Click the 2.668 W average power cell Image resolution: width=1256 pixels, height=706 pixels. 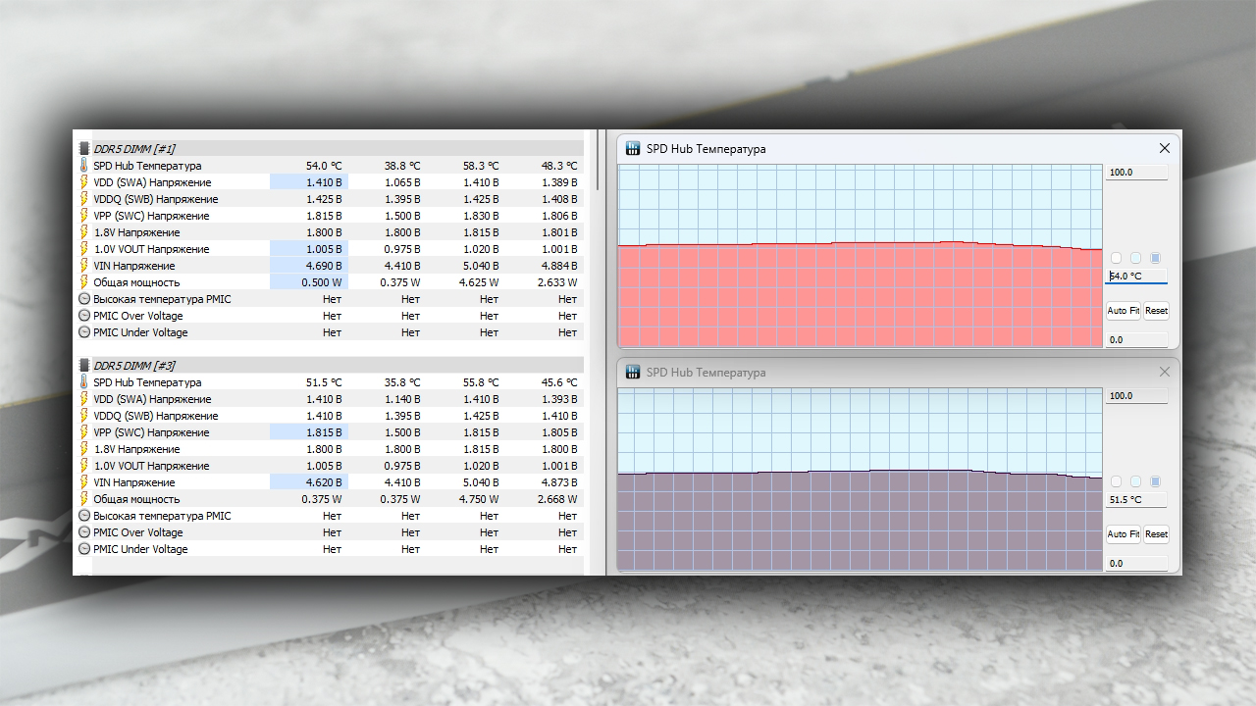(558, 499)
